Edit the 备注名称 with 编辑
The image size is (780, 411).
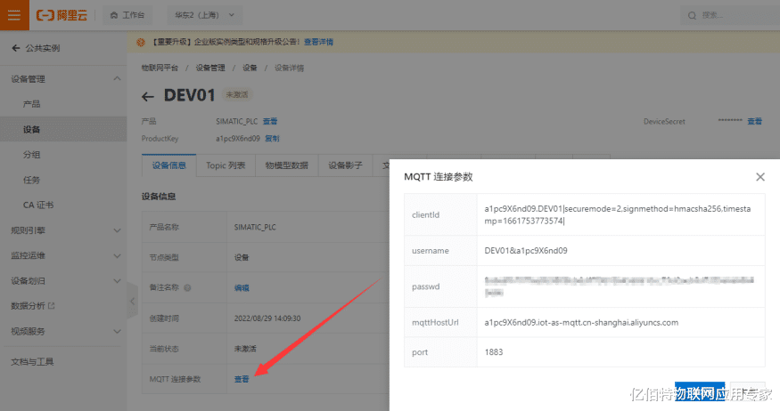coord(242,288)
